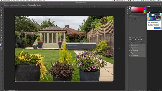
Task: Click the blue button in libraries popup
Action: point(157,28)
